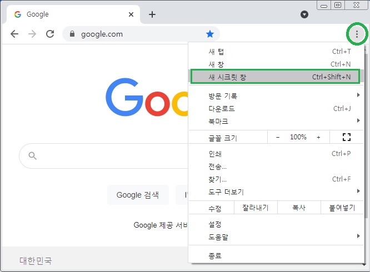Click 잘라내기 cut button
370x272 pixels.
(256, 208)
